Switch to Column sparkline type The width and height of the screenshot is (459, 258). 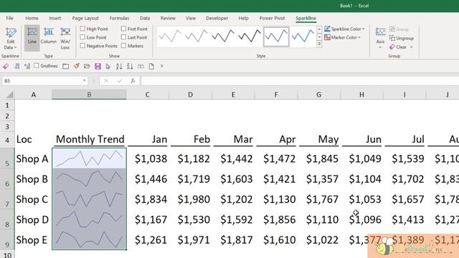48,35
